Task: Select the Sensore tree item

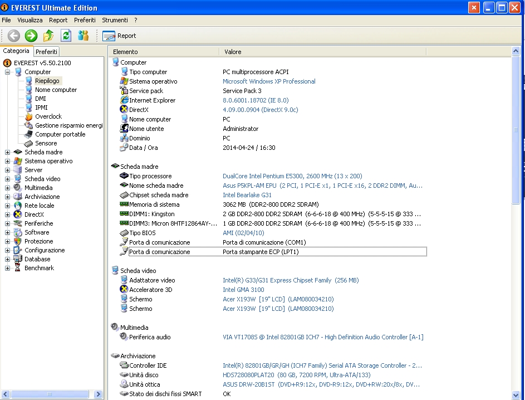Action: (x=46, y=143)
